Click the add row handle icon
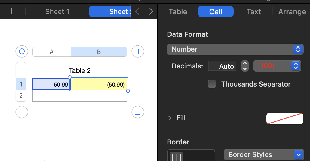The width and height of the screenshot is (310, 161). [x=22, y=112]
